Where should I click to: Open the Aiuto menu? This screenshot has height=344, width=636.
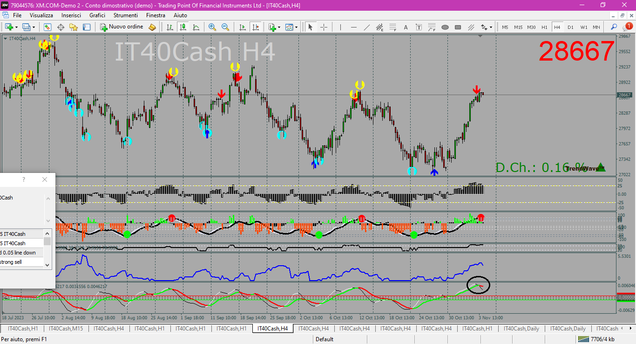click(180, 15)
